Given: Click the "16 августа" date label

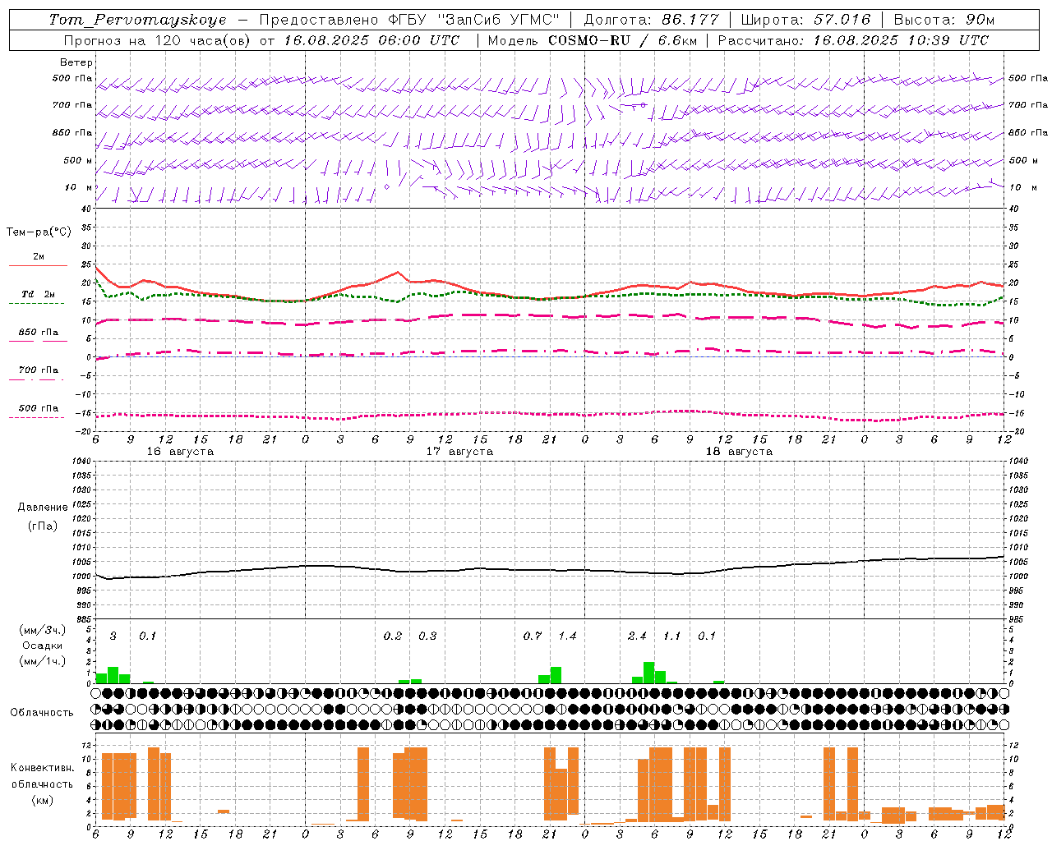Looking at the screenshot, I should pyautogui.click(x=180, y=452).
